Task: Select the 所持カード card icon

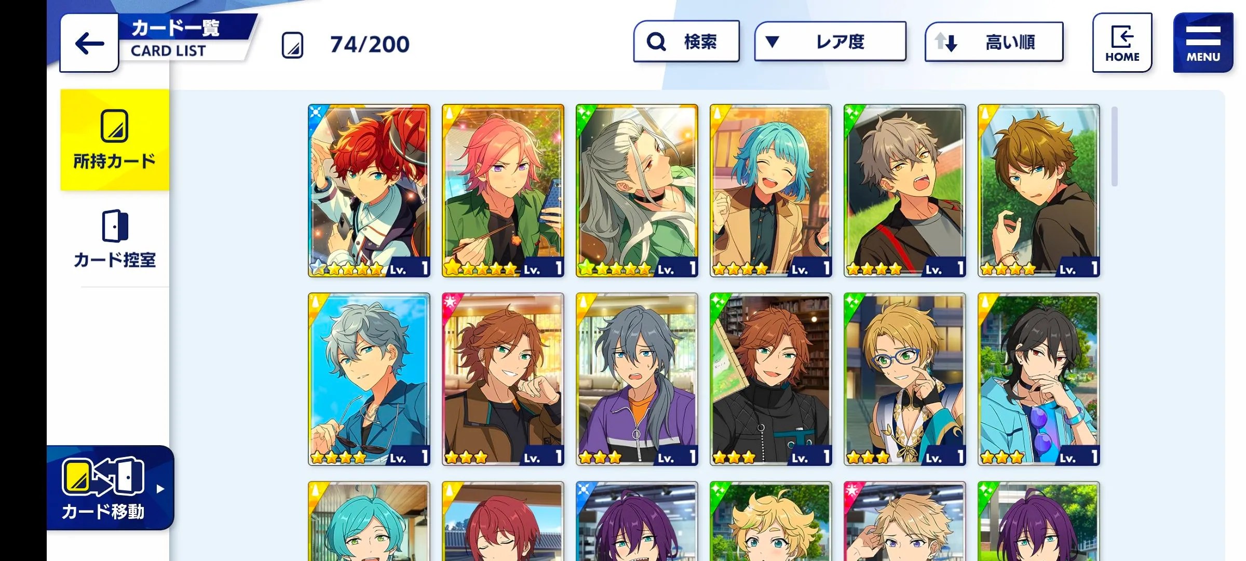Action: point(115,126)
